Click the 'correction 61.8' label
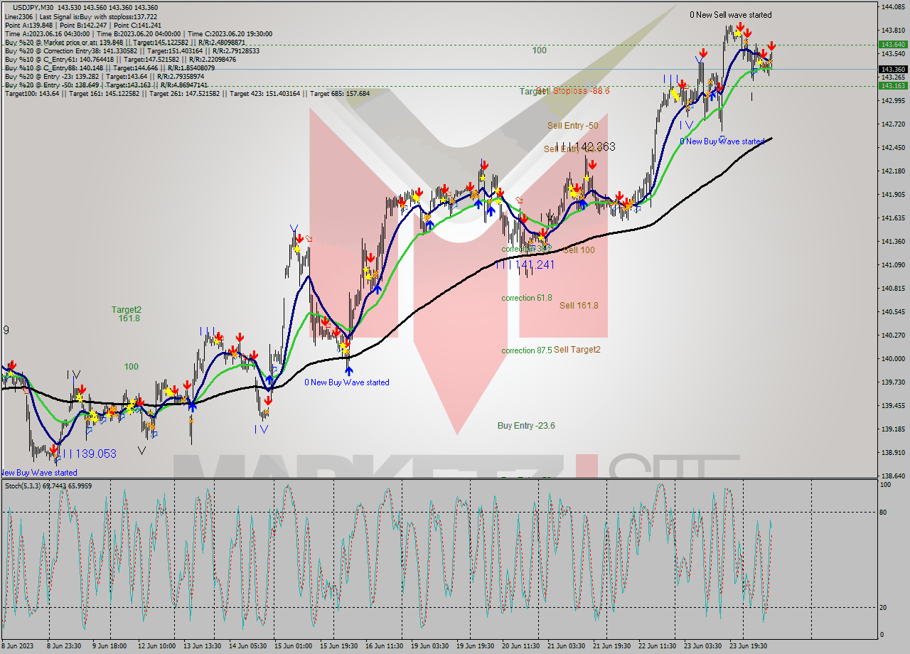This screenshot has height=654, width=910. 527,298
